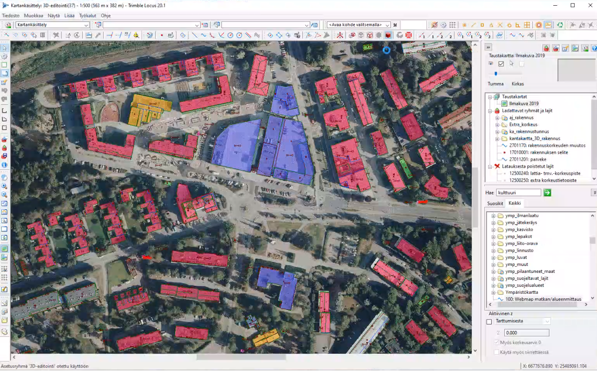Click the blue help icon in side panel
597x372 pixels.
click(594, 48)
